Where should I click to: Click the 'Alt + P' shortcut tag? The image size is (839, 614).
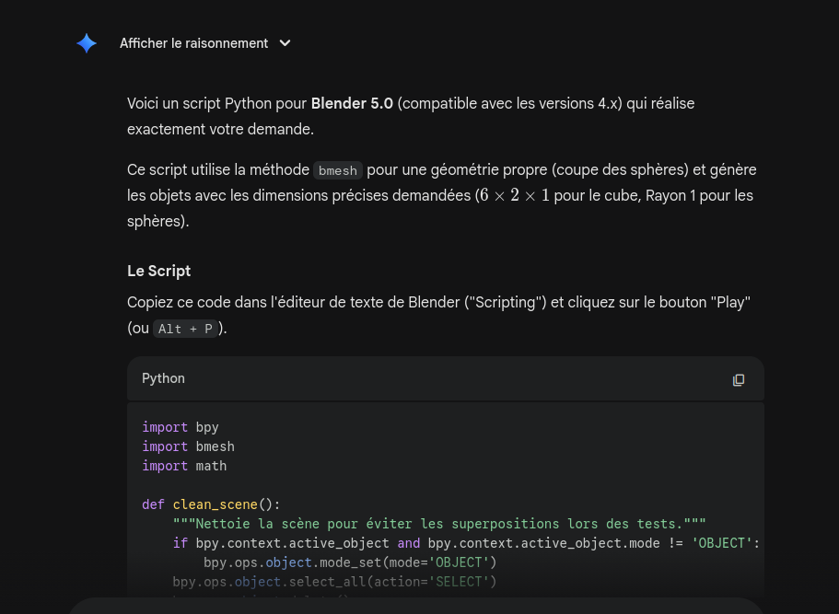184,329
